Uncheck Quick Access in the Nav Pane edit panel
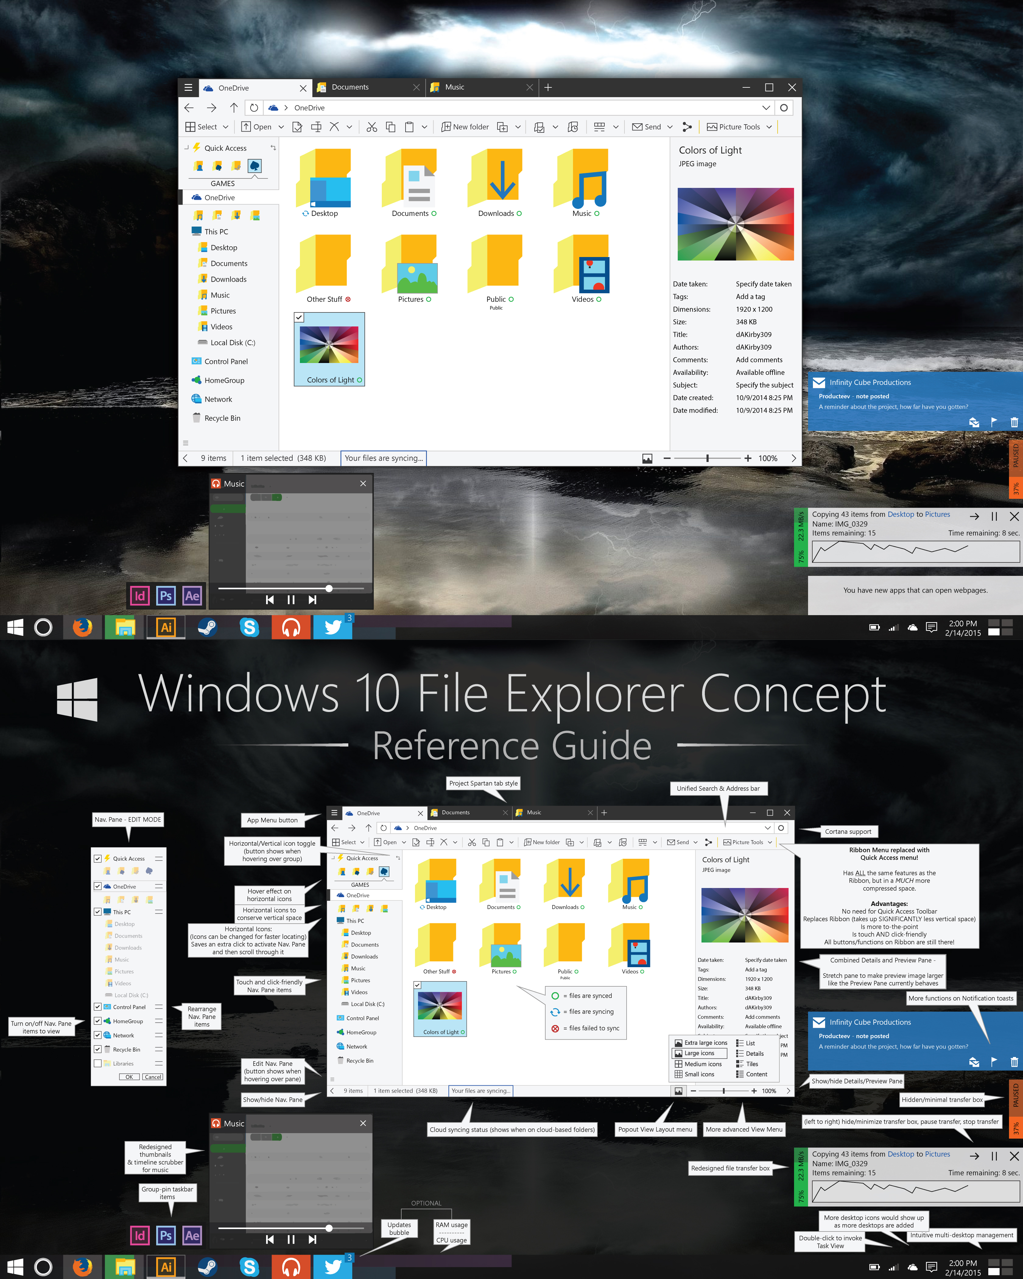Viewport: 1023px width, 1279px height. 98,858
